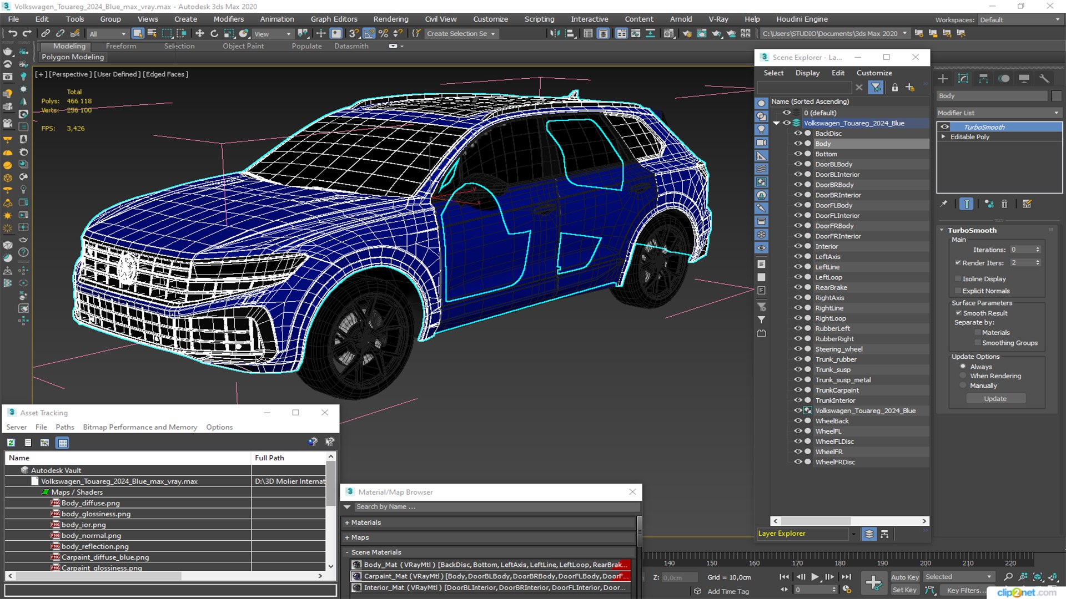The height and width of the screenshot is (599, 1066).
Task: Select Manually update option
Action: click(963, 386)
